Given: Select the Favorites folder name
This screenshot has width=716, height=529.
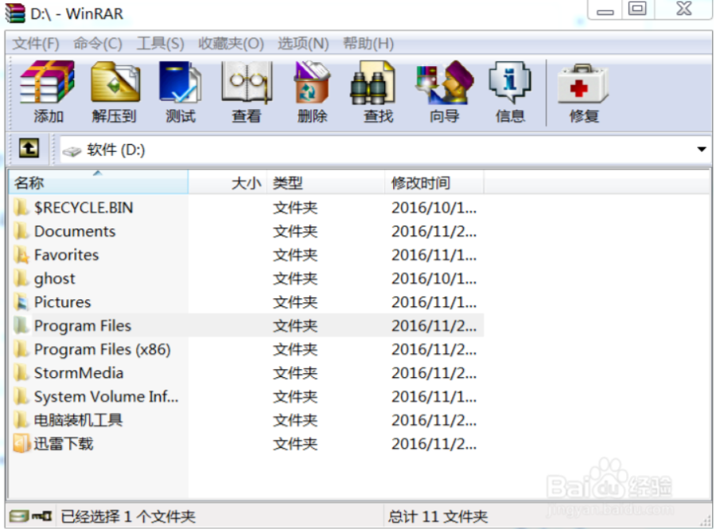Looking at the screenshot, I should [x=66, y=255].
